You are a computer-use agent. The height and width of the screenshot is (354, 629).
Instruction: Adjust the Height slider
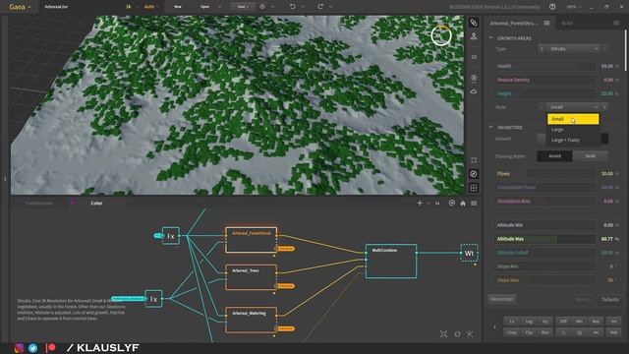click(x=545, y=93)
